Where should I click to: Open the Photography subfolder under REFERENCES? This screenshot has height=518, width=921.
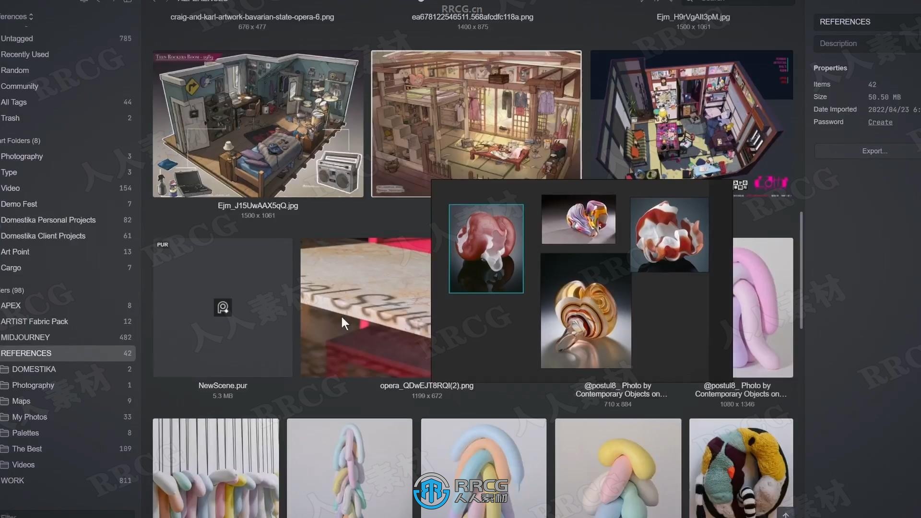coord(67,385)
